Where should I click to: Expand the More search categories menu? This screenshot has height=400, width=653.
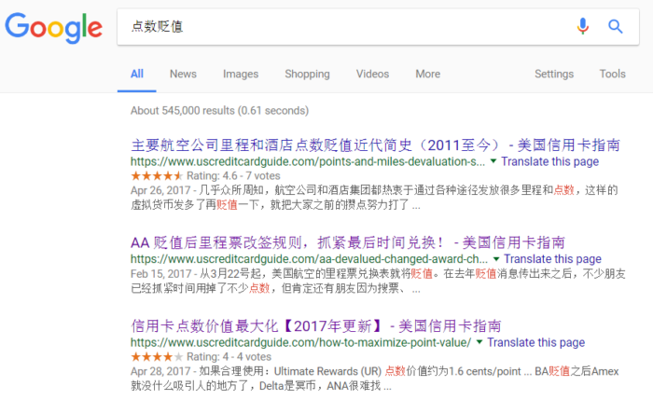427,74
